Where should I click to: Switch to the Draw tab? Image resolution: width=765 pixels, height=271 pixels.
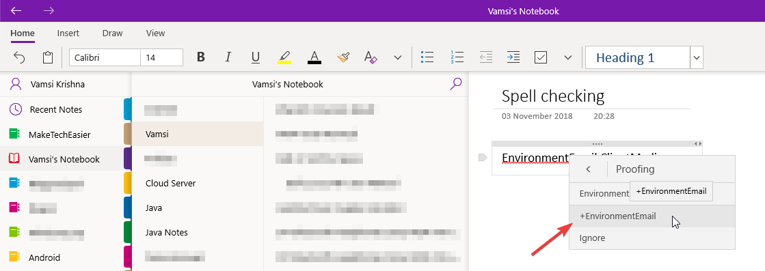pyautogui.click(x=112, y=33)
